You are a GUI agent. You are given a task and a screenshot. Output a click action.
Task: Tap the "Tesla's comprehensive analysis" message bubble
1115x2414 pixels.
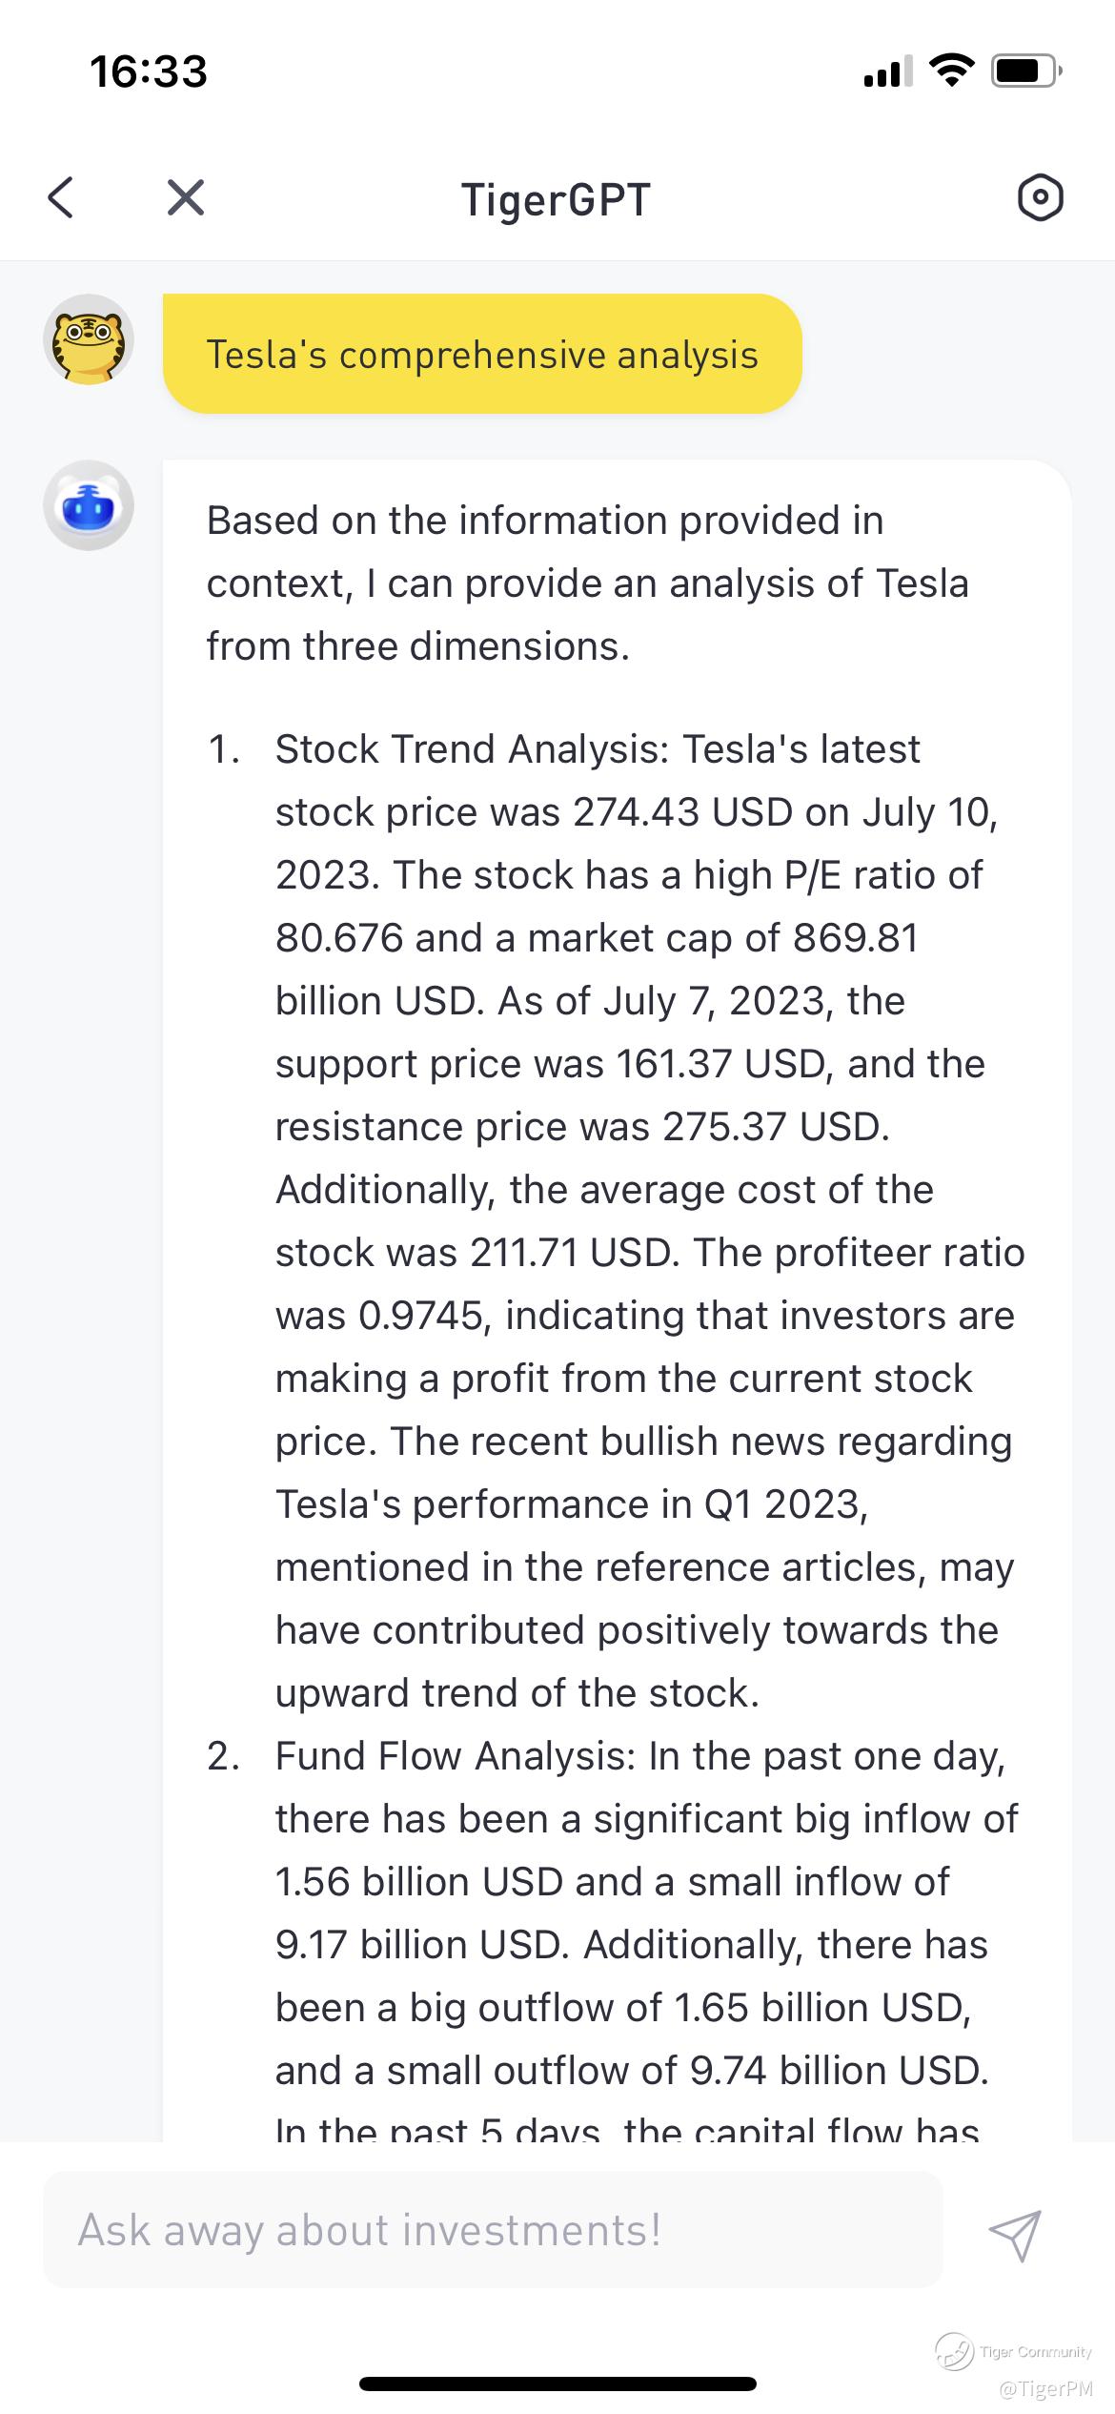coord(482,355)
